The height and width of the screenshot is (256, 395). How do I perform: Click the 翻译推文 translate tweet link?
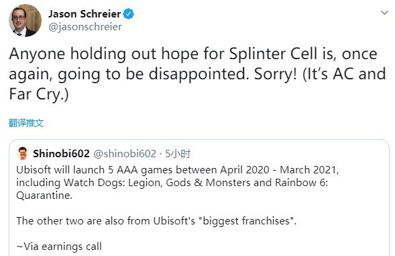click(x=26, y=123)
